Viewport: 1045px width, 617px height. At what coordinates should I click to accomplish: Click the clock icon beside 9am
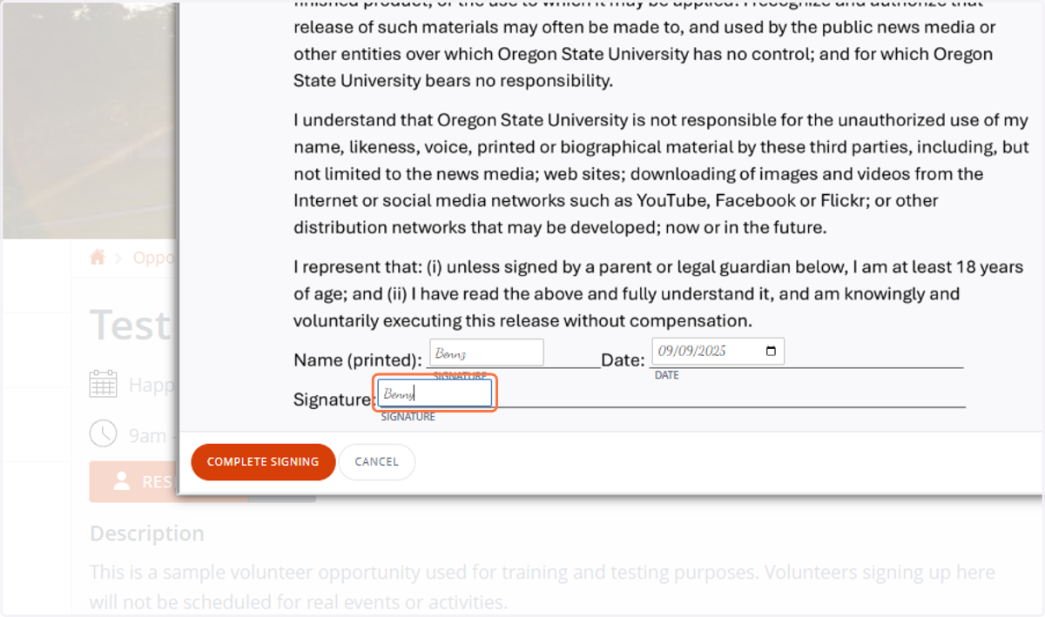(104, 433)
